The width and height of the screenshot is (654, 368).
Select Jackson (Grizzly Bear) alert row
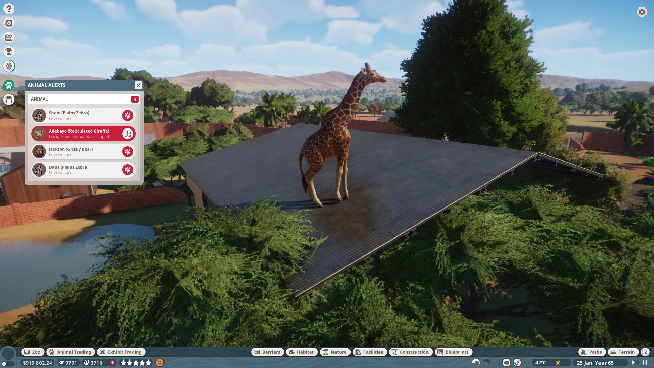[83, 152]
